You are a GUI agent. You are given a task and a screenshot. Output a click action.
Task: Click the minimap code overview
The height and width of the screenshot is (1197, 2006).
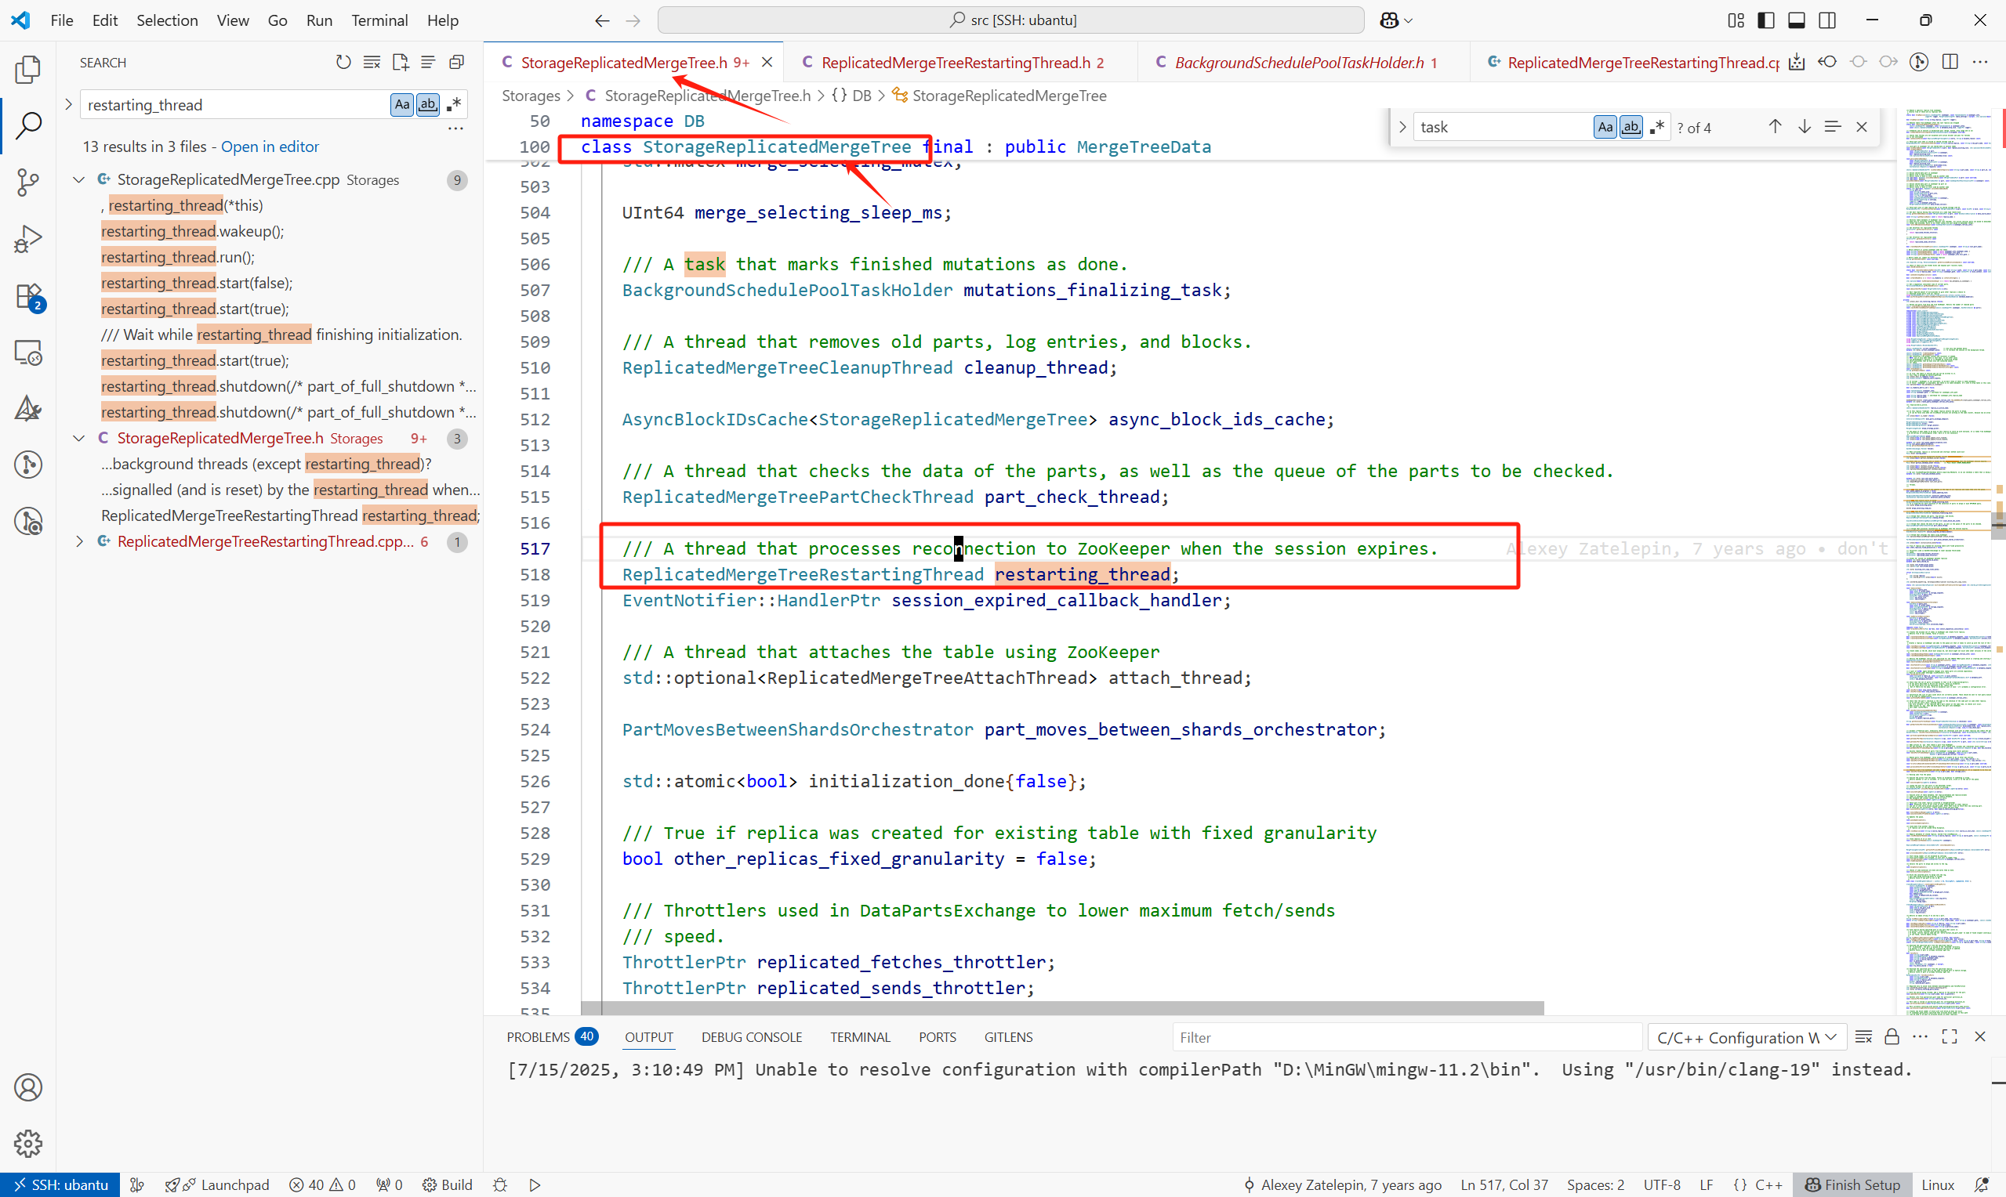coord(1948,562)
